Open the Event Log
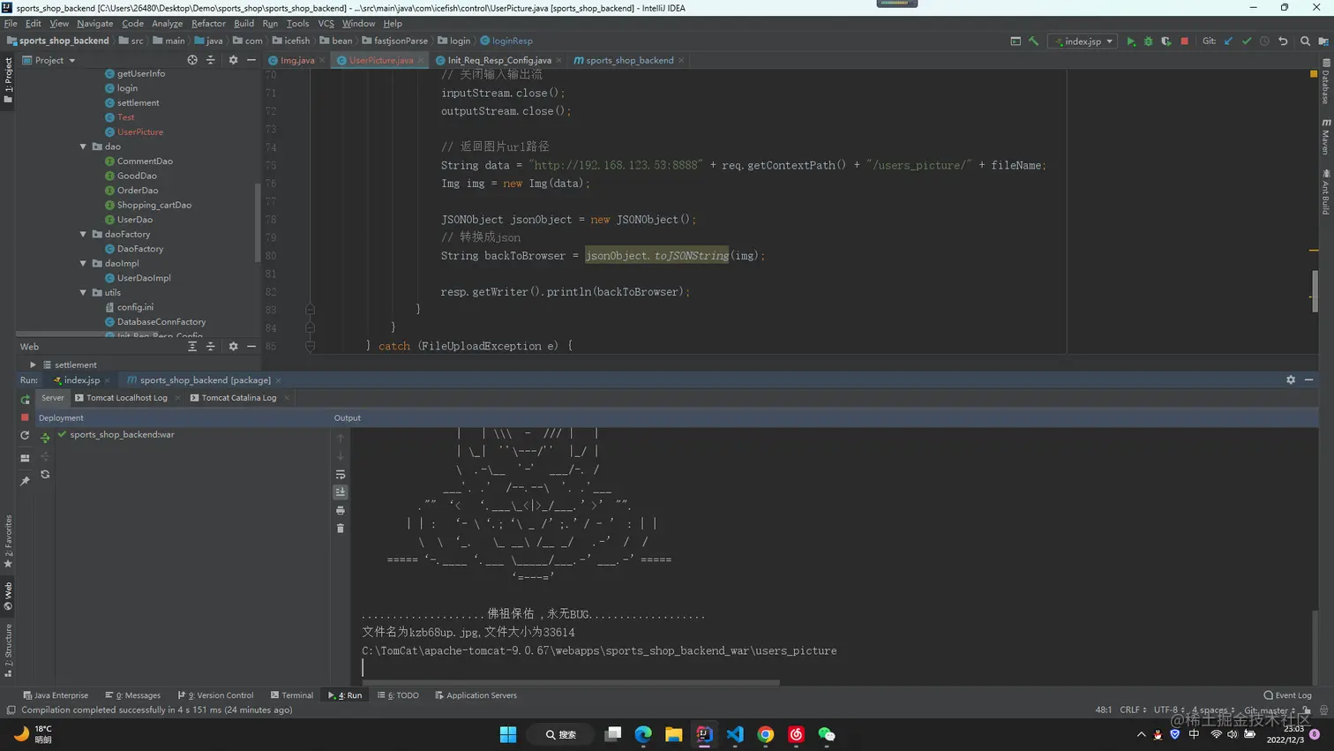 (1287, 695)
